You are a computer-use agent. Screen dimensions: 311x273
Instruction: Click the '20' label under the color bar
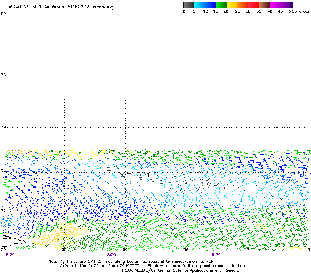point(226,11)
